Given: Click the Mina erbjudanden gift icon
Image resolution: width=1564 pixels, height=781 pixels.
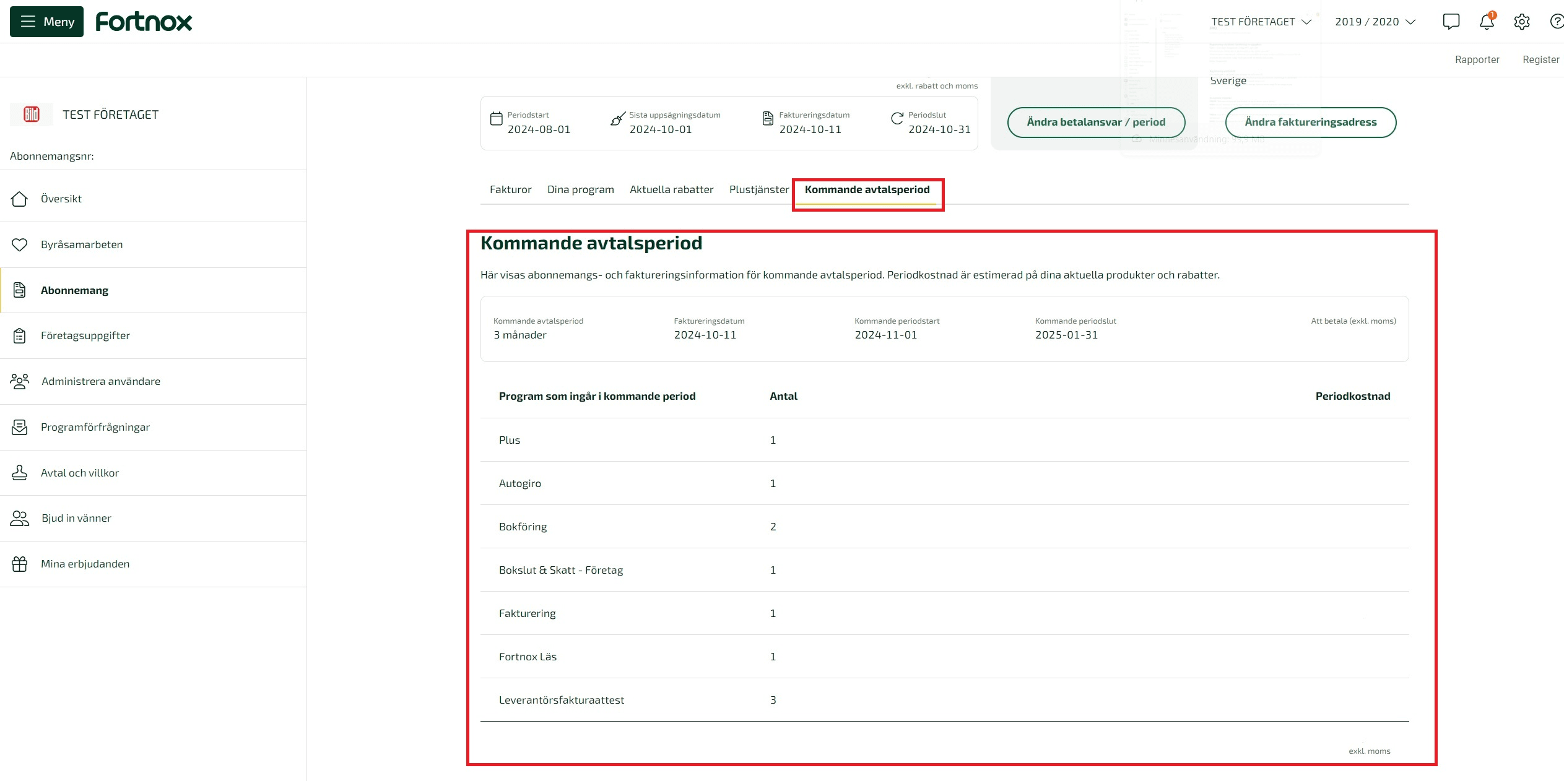Looking at the screenshot, I should pyautogui.click(x=19, y=564).
